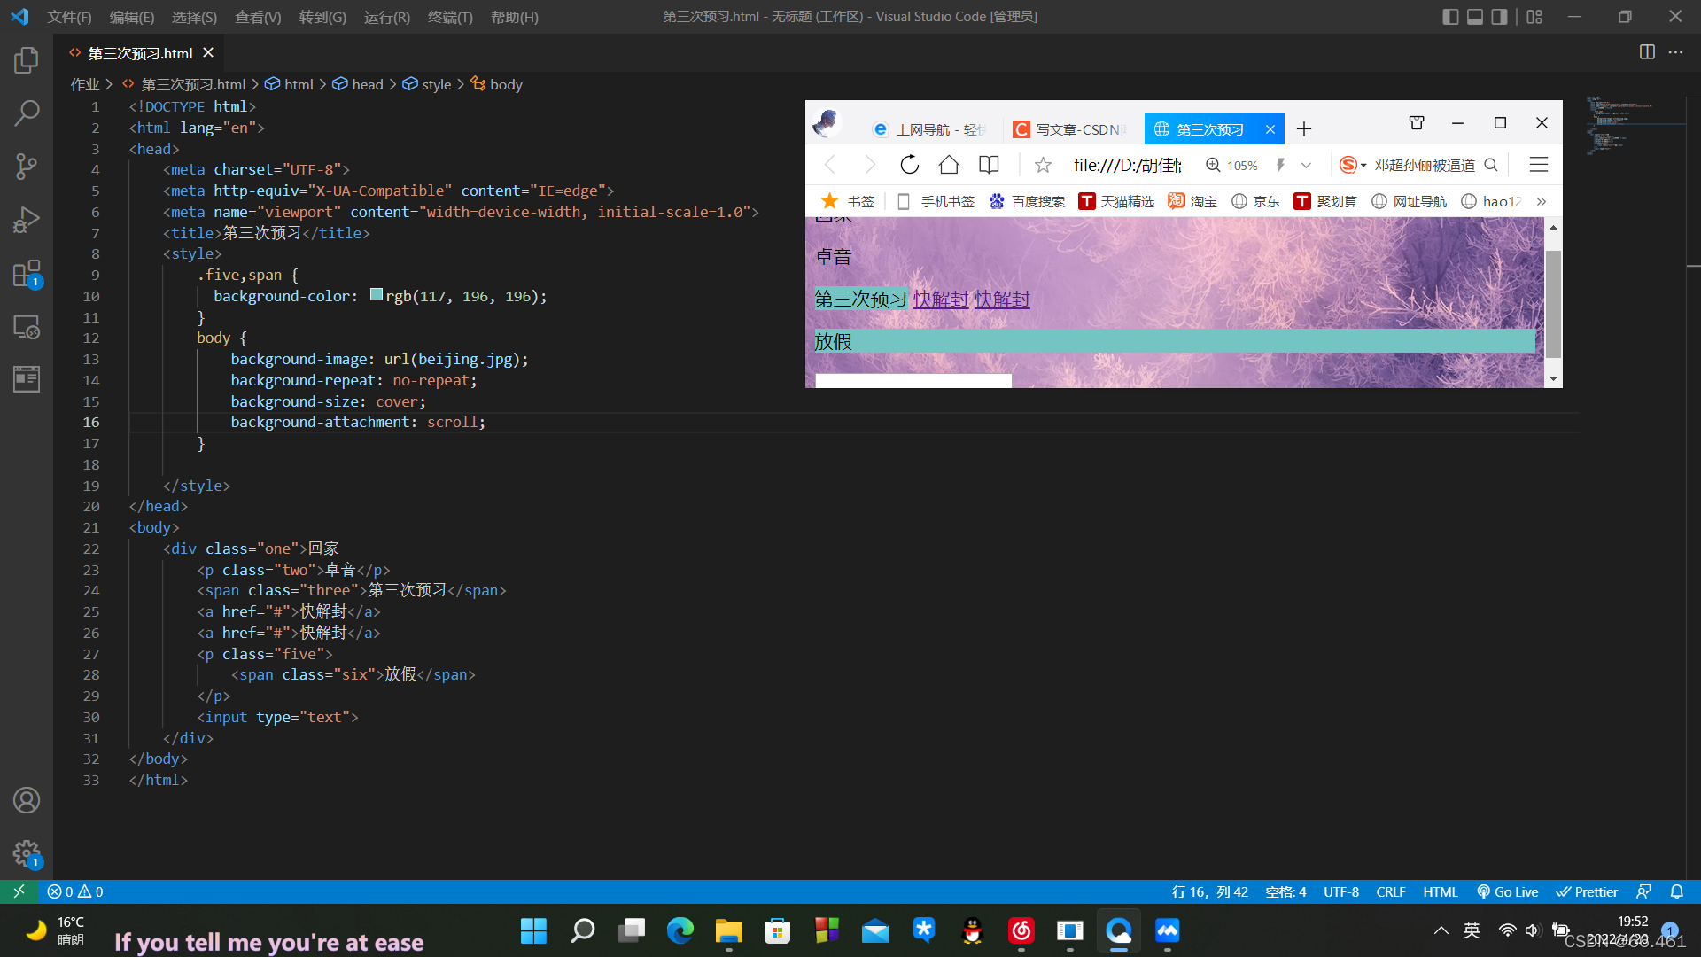The width and height of the screenshot is (1701, 957).
Task: Toggle the bottom panel layout
Action: (x=1475, y=17)
